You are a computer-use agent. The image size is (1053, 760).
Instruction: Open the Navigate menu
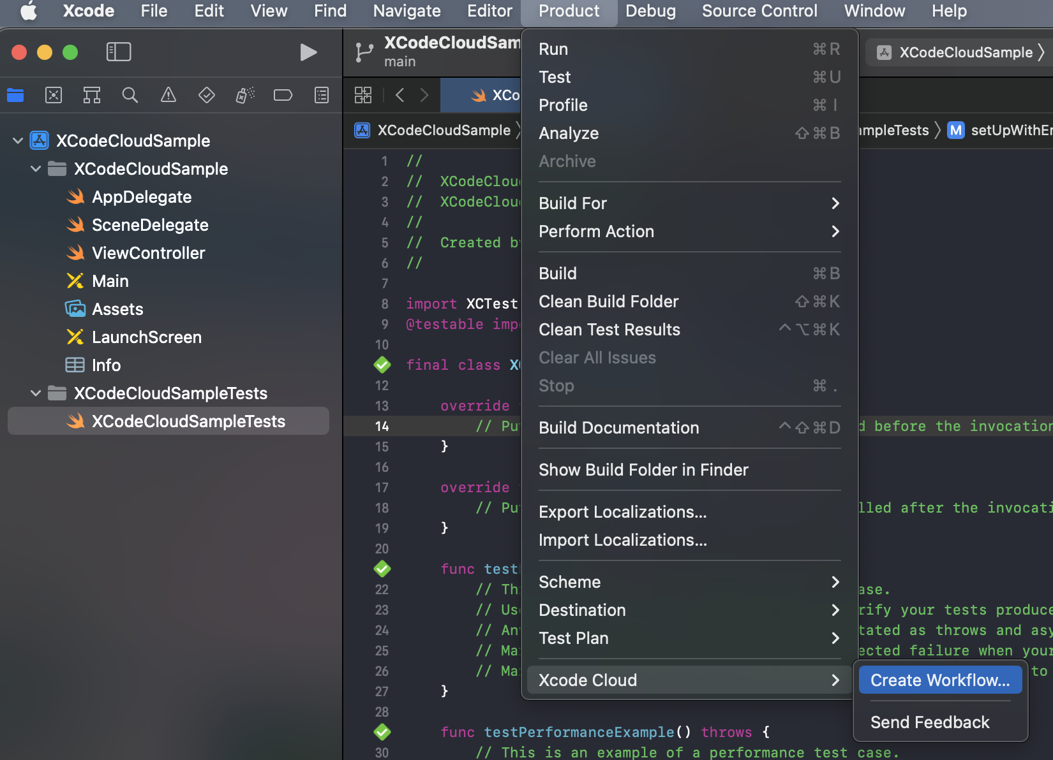pos(407,11)
